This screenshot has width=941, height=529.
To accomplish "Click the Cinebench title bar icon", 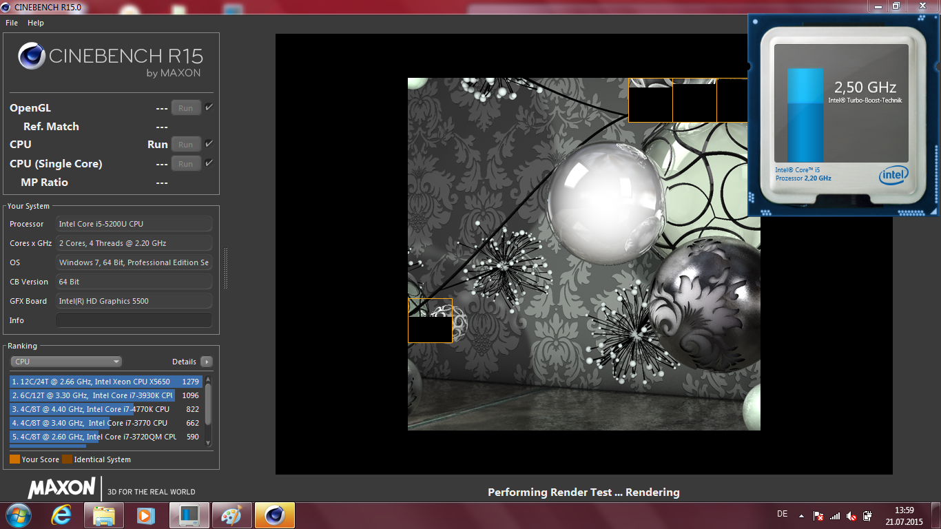I will click(x=7, y=6).
